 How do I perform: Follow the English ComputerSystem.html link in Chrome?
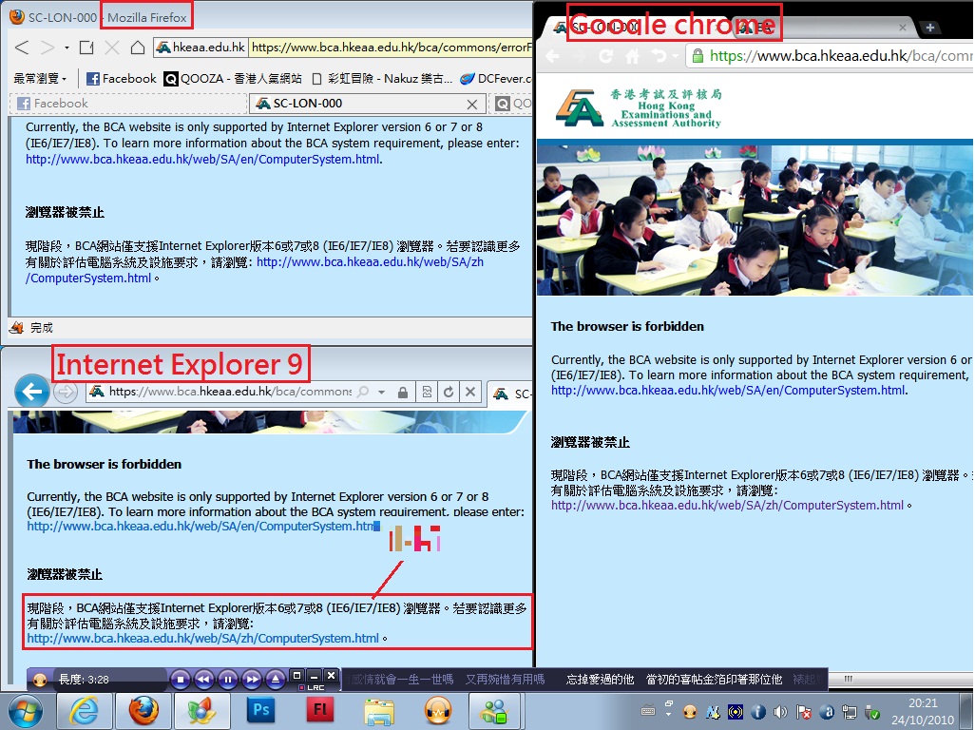point(728,391)
